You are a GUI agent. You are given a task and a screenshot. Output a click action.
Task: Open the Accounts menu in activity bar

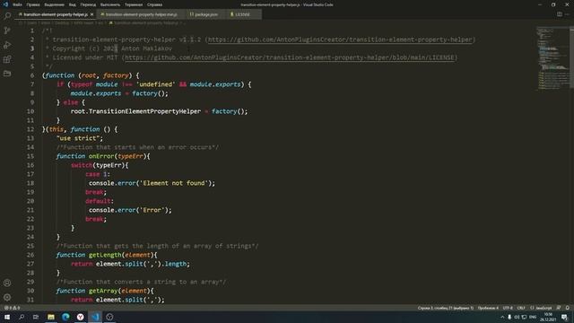point(7,283)
